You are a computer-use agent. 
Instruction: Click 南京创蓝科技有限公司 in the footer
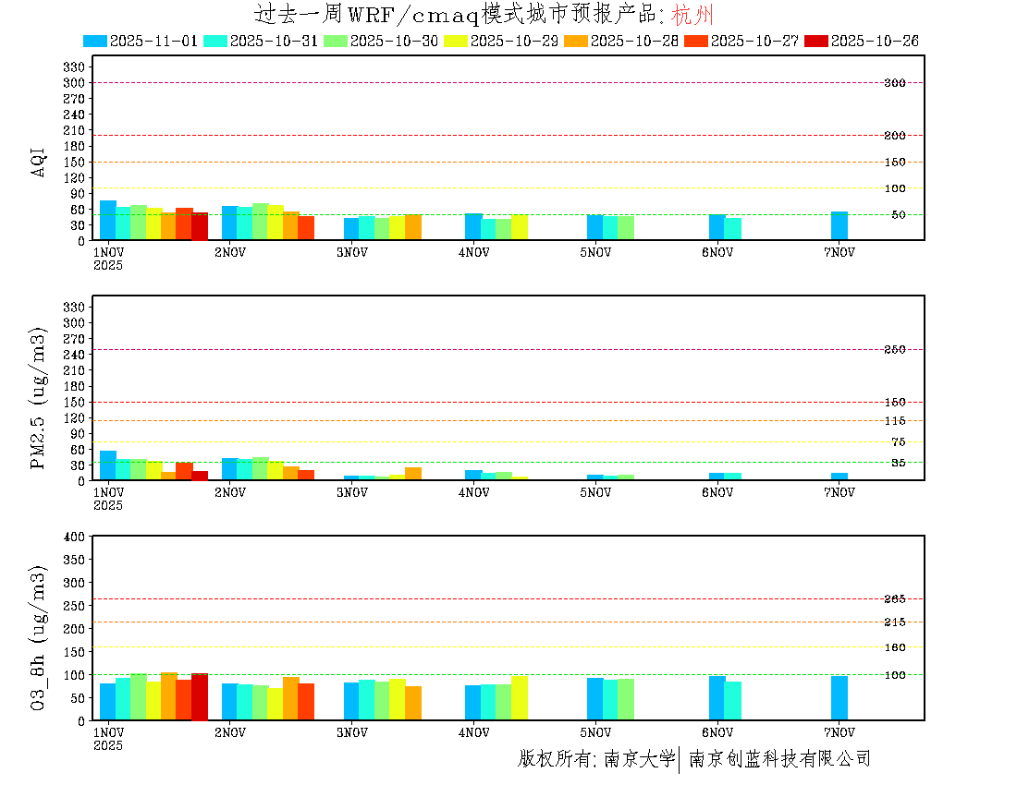(779, 759)
